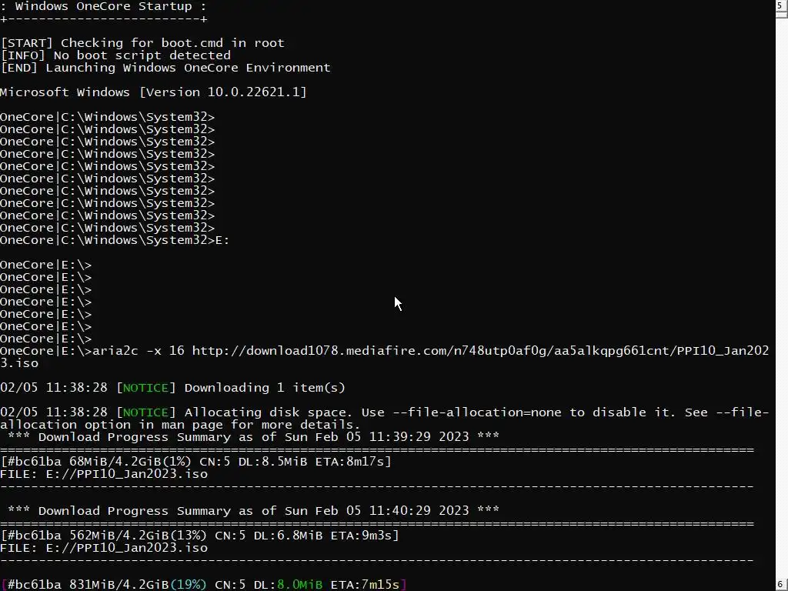The height and width of the screenshot is (591, 788).
Task: Click '[INFO] No boot script detected' line
Action: pos(115,55)
